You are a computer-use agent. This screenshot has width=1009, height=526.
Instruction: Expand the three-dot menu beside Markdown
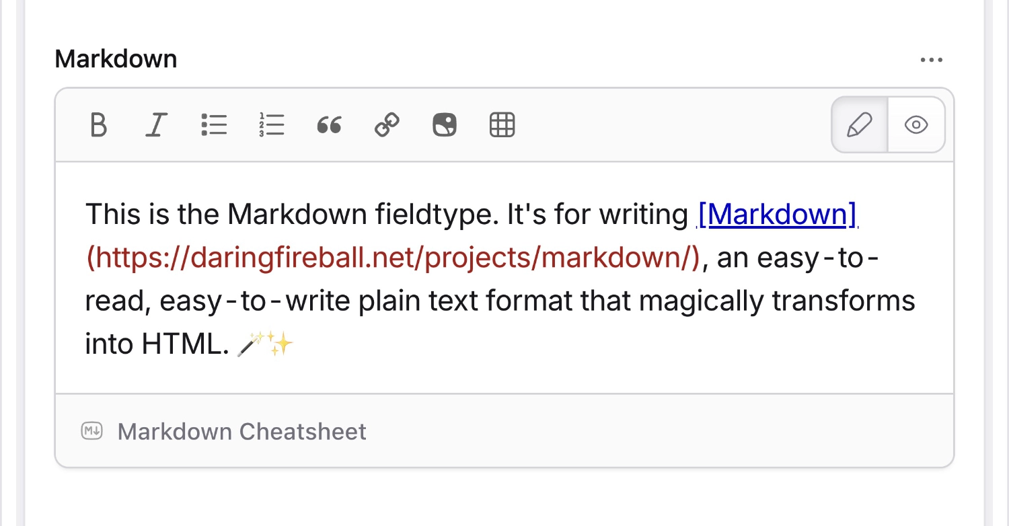932,59
